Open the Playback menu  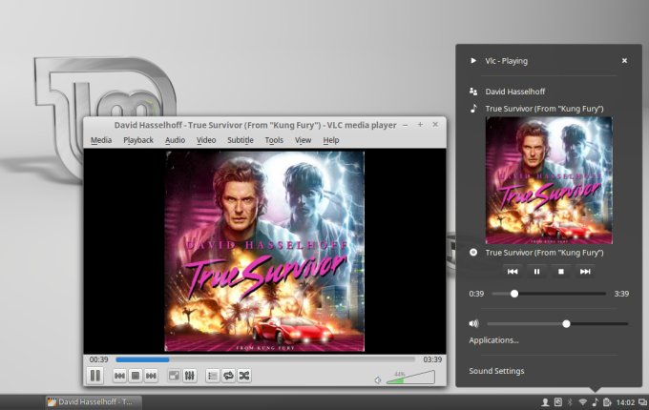tap(138, 140)
